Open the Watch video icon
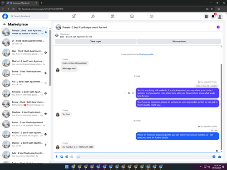 (113, 16)
